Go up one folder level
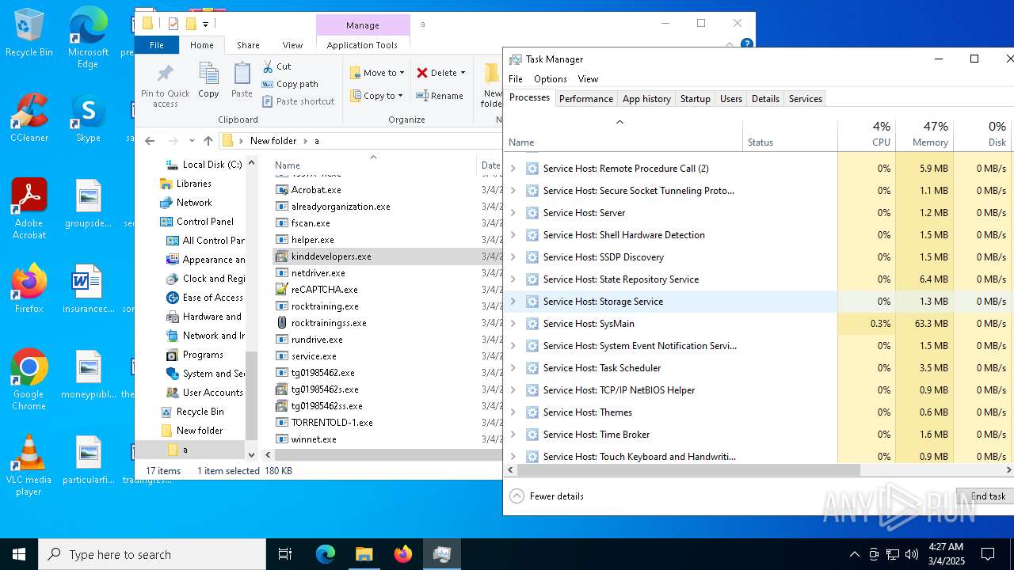The height and width of the screenshot is (570, 1014). (208, 141)
